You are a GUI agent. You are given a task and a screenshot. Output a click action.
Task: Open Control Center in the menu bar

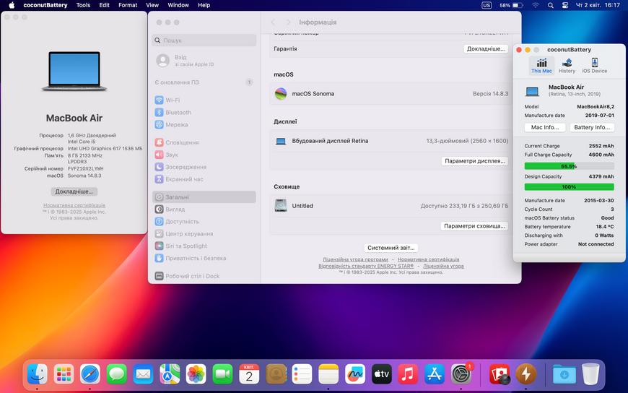(x=564, y=5)
